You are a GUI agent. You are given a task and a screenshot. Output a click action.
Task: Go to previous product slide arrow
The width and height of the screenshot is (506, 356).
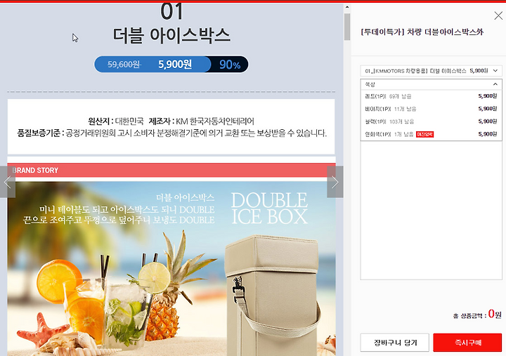(8, 182)
